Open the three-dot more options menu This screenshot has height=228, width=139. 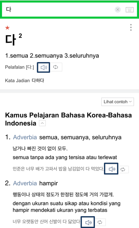point(131,27)
